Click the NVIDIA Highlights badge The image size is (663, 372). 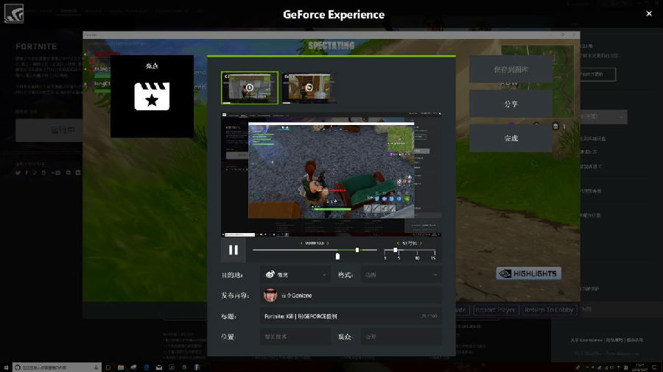click(528, 273)
